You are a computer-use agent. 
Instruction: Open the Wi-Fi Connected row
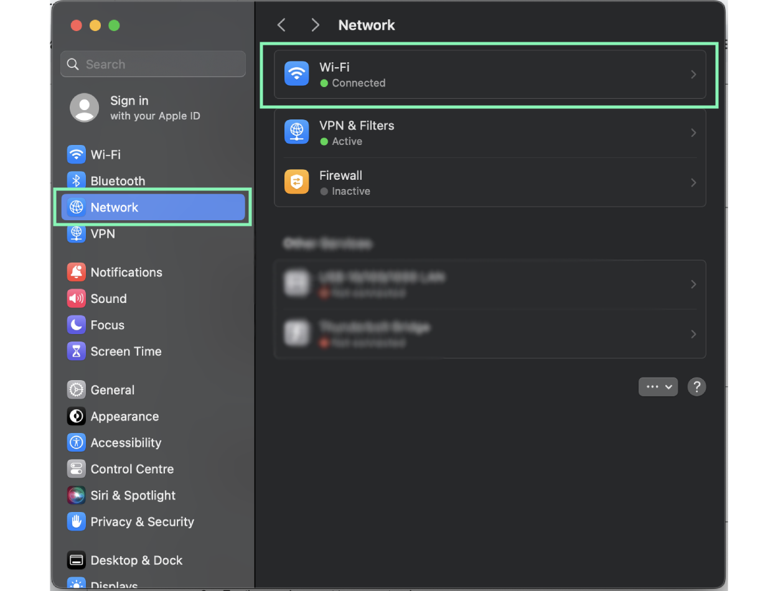coord(490,74)
